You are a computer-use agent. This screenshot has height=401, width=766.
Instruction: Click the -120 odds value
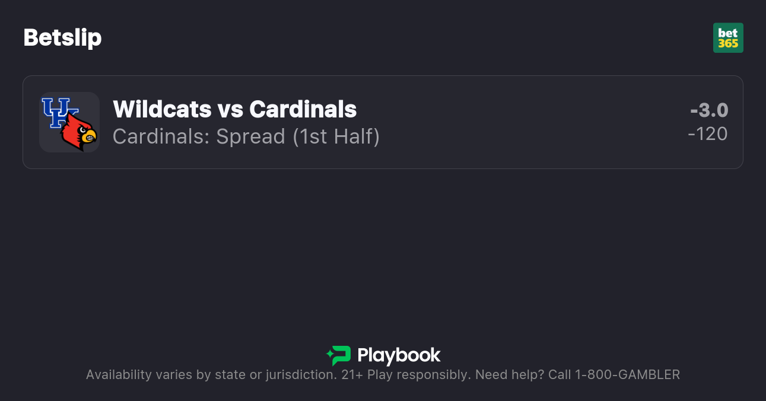pos(708,134)
